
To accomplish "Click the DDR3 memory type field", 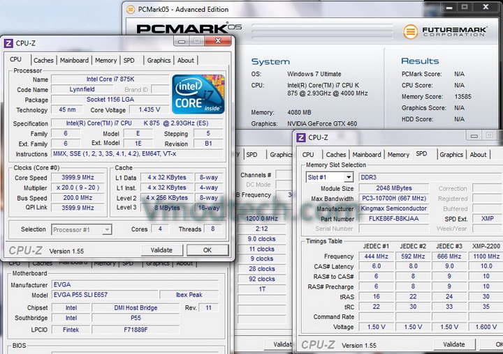I will 430,177.
